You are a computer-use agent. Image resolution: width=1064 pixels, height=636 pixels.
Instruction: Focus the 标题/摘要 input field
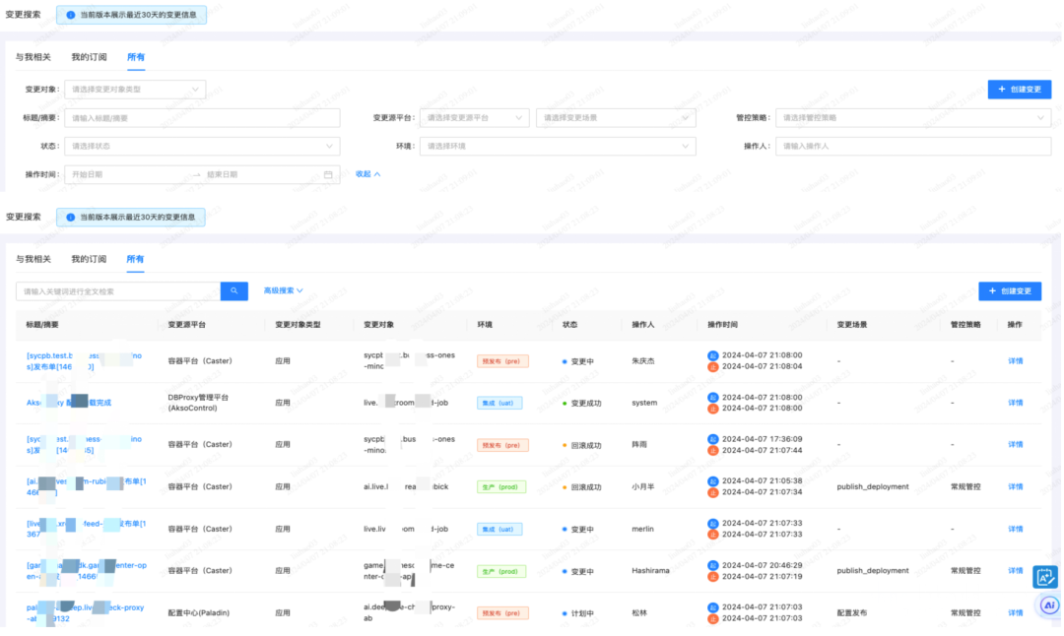click(x=202, y=118)
